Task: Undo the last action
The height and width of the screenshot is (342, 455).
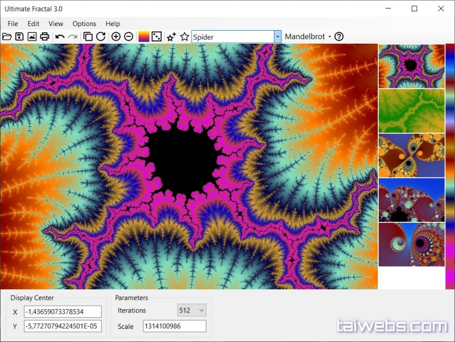Action: [x=60, y=37]
